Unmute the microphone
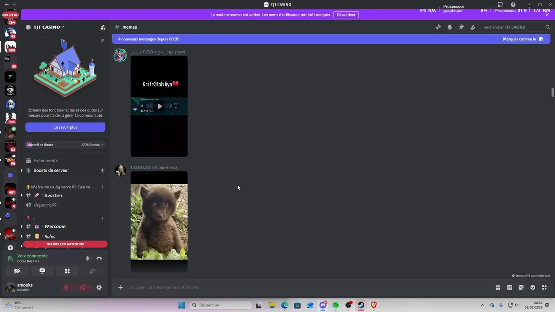The height and width of the screenshot is (312, 555). coord(66,287)
